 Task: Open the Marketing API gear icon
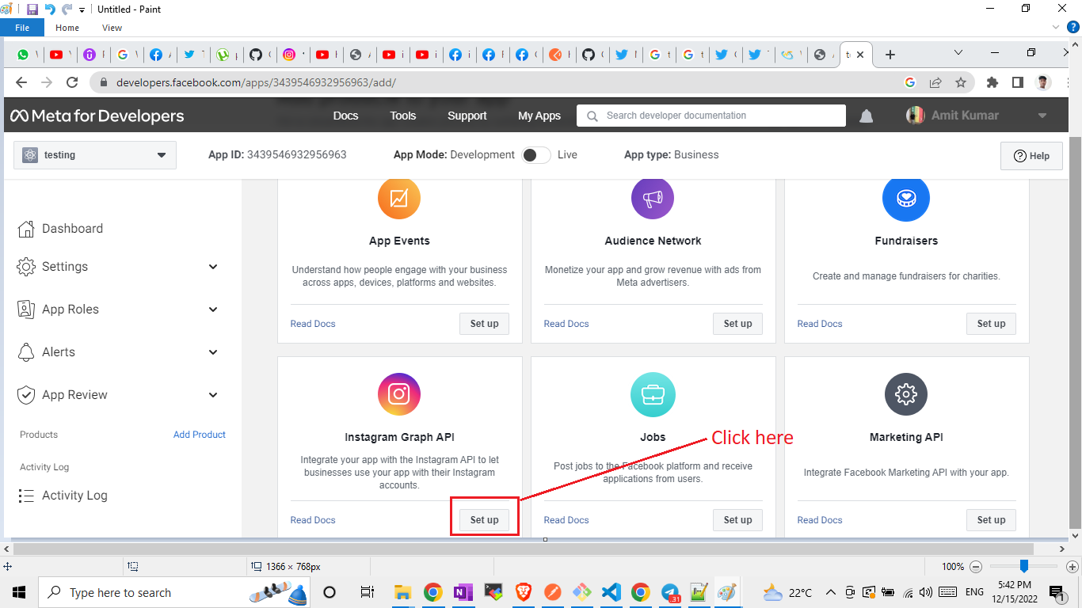pyautogui.click(x=905, y=393)
